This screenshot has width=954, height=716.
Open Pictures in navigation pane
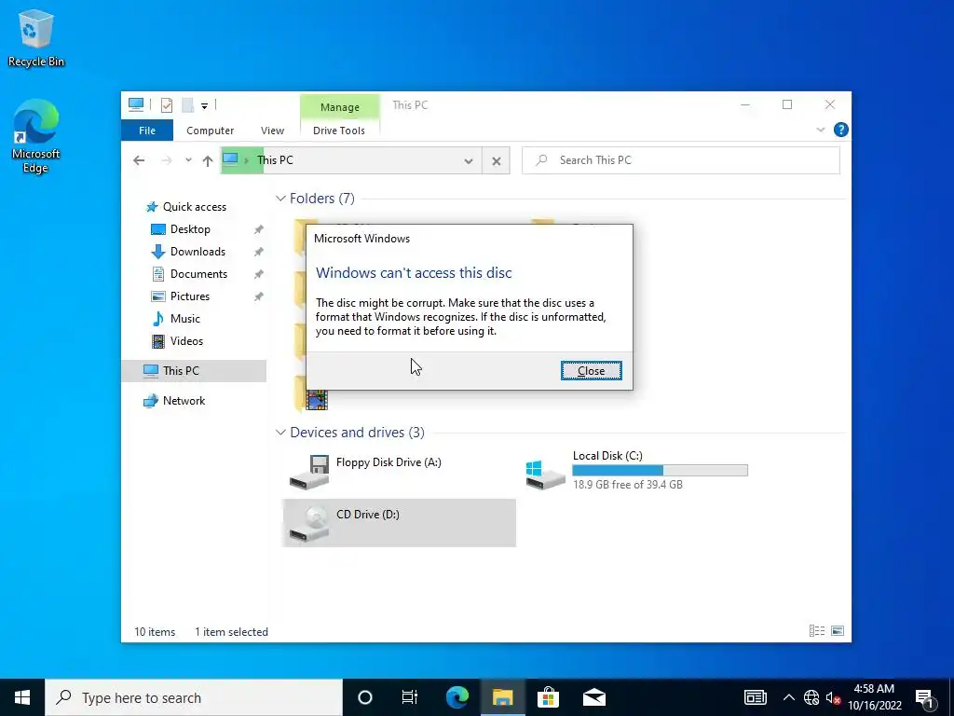point(190,296)
